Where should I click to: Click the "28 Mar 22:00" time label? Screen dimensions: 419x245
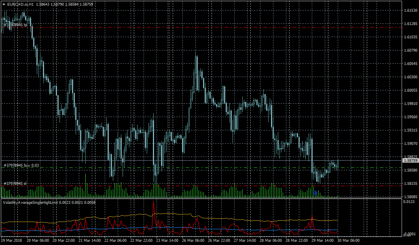297,241
